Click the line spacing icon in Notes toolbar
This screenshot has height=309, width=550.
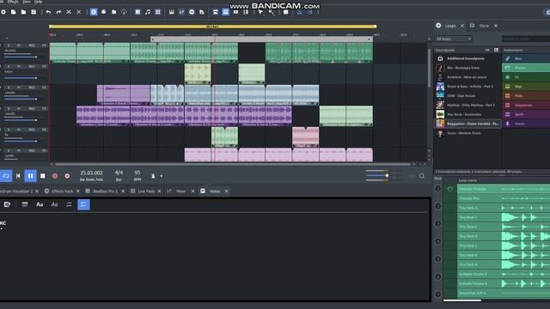click(69, 204)
